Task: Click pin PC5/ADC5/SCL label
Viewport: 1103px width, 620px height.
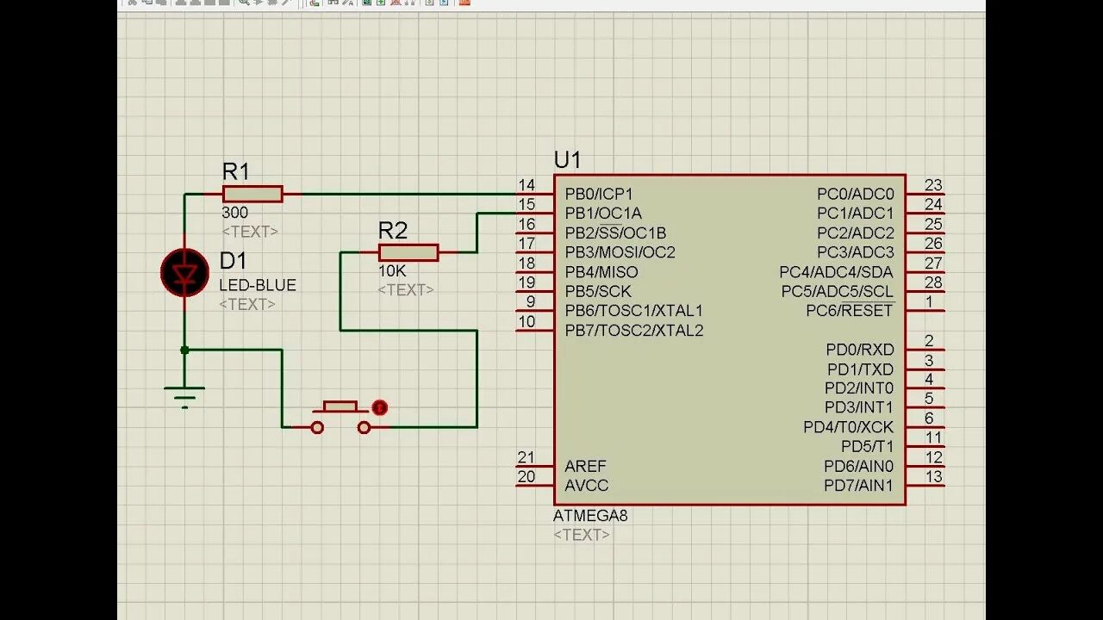Action: [838, 291]
